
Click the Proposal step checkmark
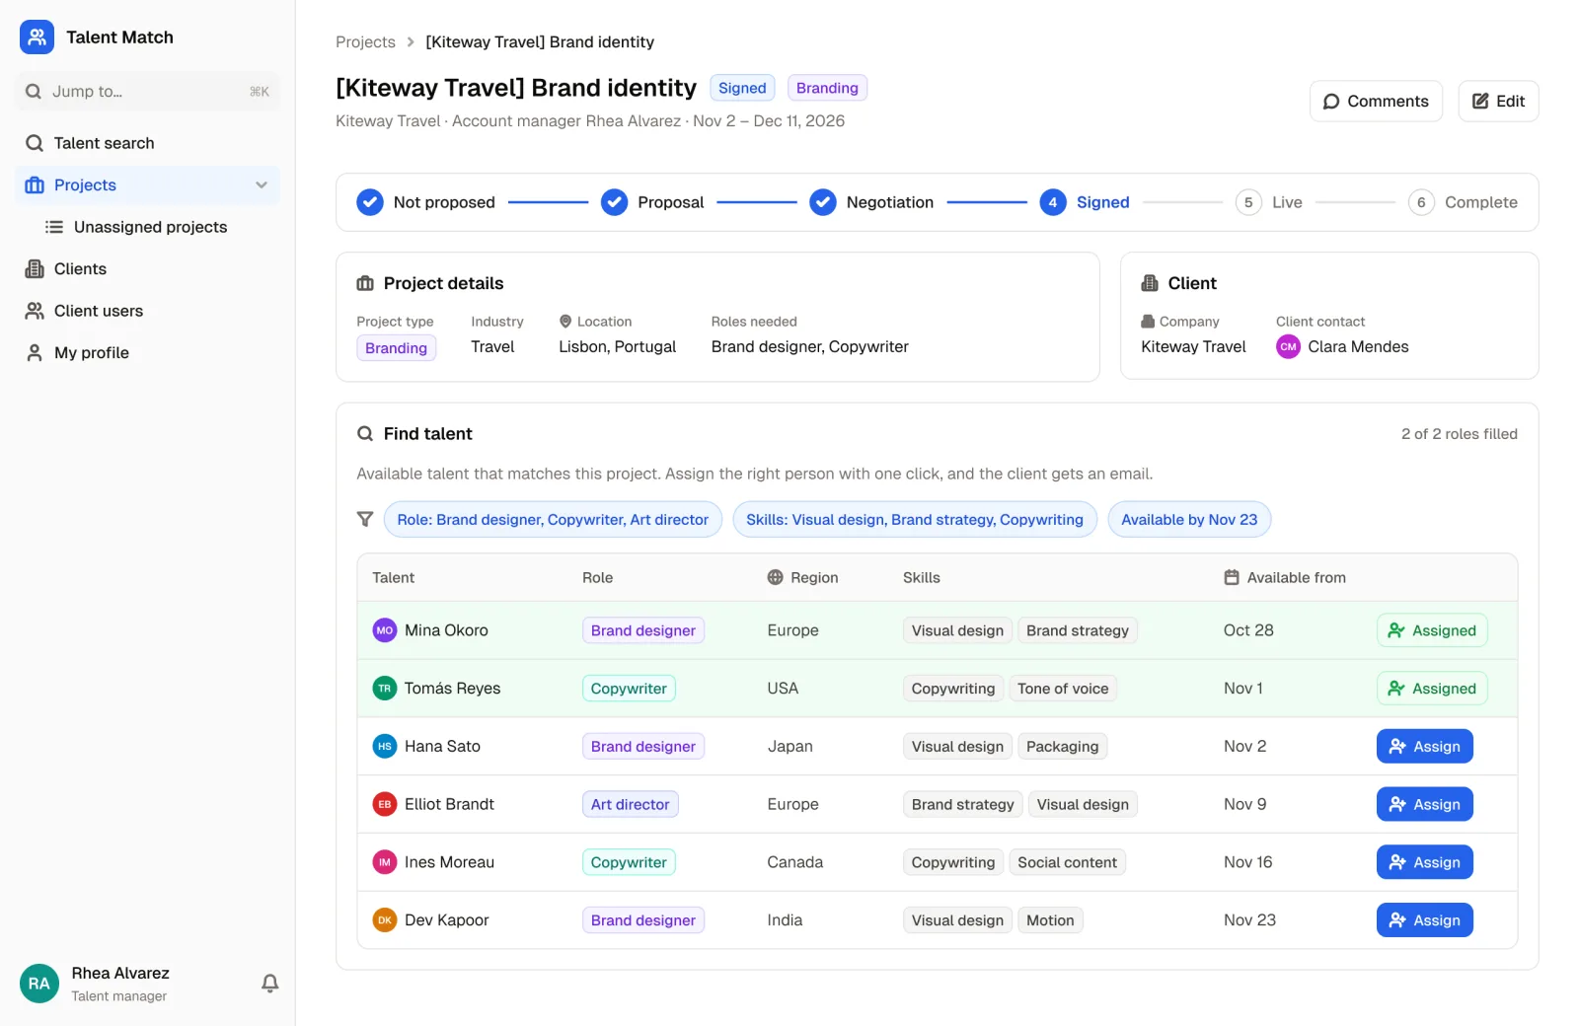[x=614, y=202]
